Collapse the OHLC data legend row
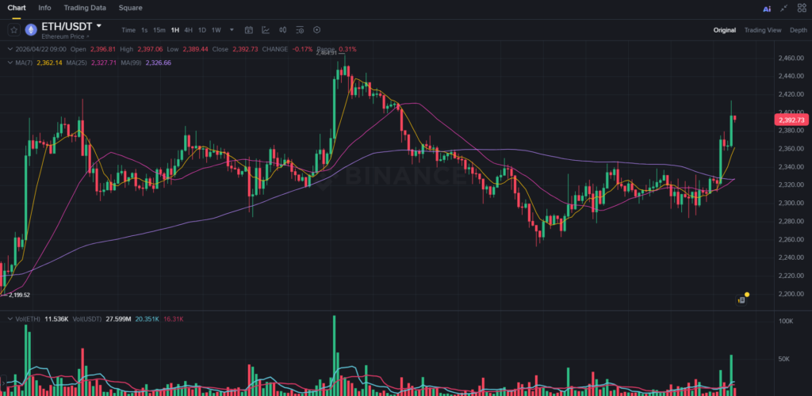 (9, 49)
